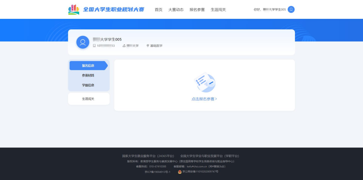Open 大赛动态 in the top navigation
Image resolution: width=363 pixels, height=180 pixels.
click(176, 10)
